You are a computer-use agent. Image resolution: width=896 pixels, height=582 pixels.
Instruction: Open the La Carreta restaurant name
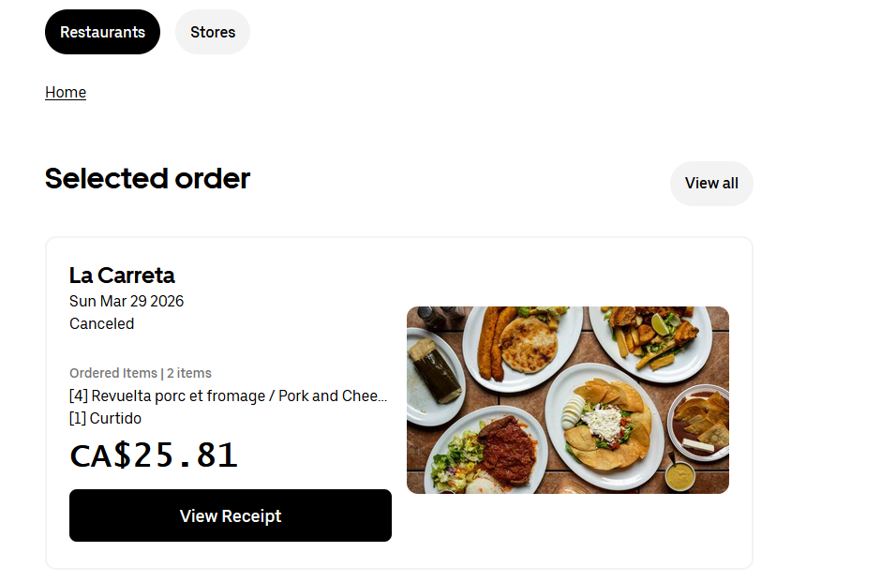(x=122, y=275)
